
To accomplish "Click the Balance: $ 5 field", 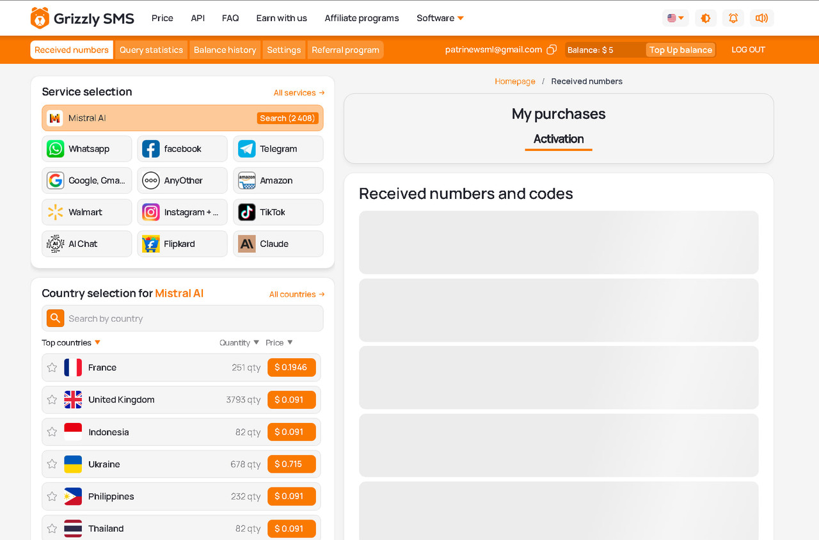I will pyautogui.click(x=605, y=50).
